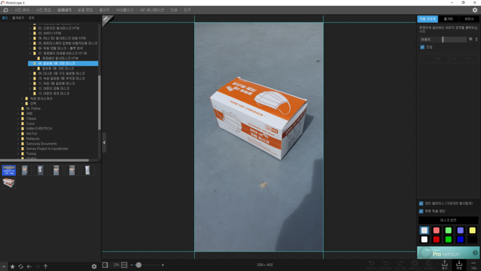
Task: Expand Semey Project in Kazakhstan node
Action: pyautogui.click(x=18, y=149)
